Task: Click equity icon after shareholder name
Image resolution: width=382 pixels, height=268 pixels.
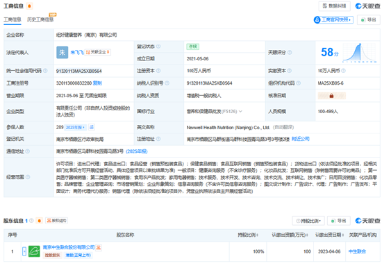Action: tap(99, 248)
